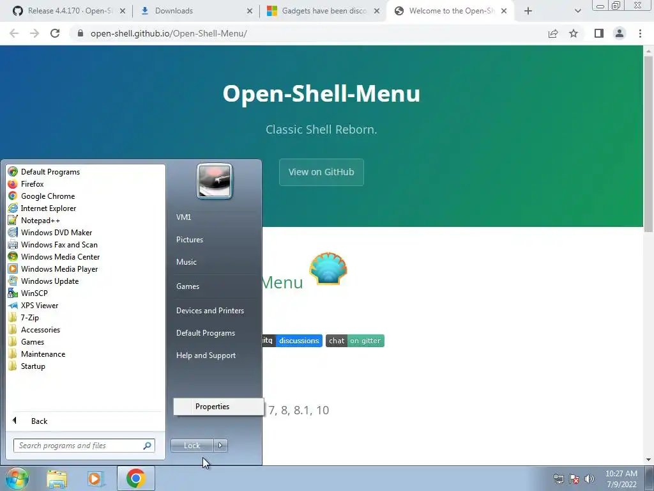Viewport: 654px width, 491px height.
Task: Open the Chrome profile icon
Action: [620, 33]
